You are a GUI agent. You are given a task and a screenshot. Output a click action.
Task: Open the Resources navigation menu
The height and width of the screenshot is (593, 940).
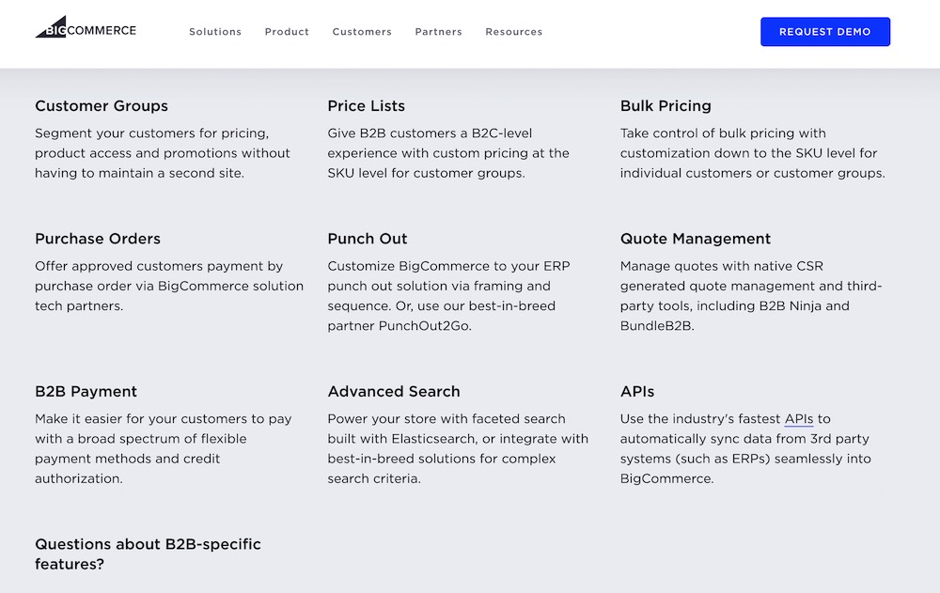click(513, 32)
